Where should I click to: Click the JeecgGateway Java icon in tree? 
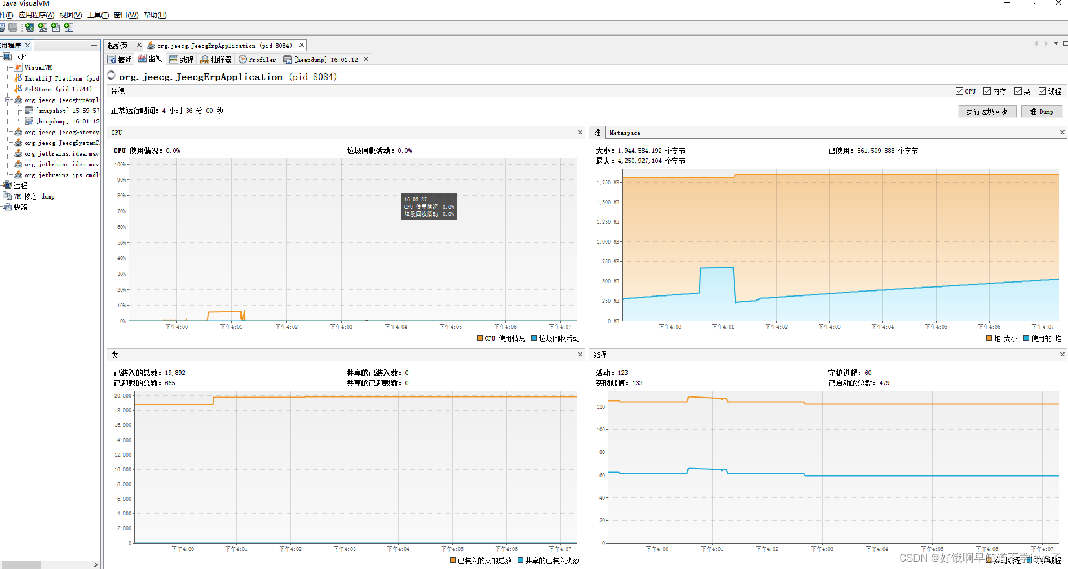point(19,132)
